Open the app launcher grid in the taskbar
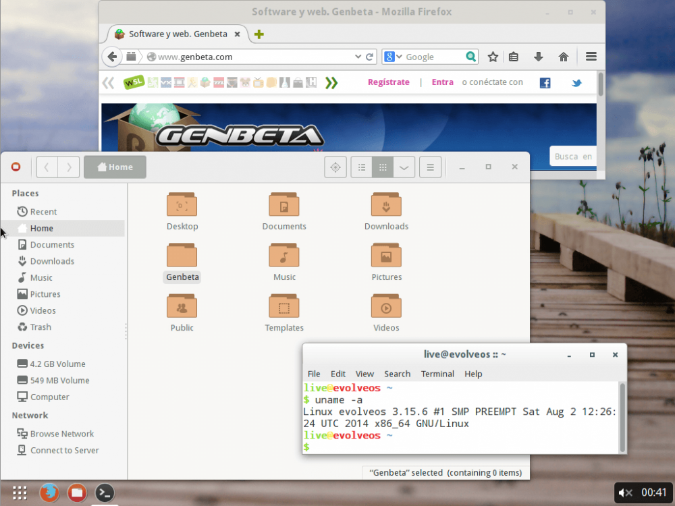The image size is (675, 506). (x=19, y=493)
